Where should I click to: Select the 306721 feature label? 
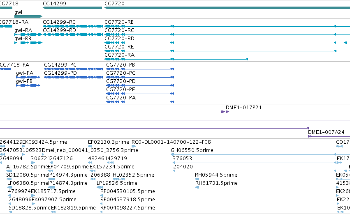click(40, 159)
